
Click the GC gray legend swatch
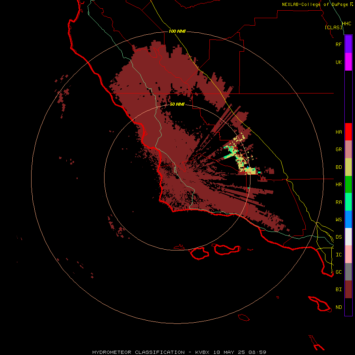coord(348,272)
